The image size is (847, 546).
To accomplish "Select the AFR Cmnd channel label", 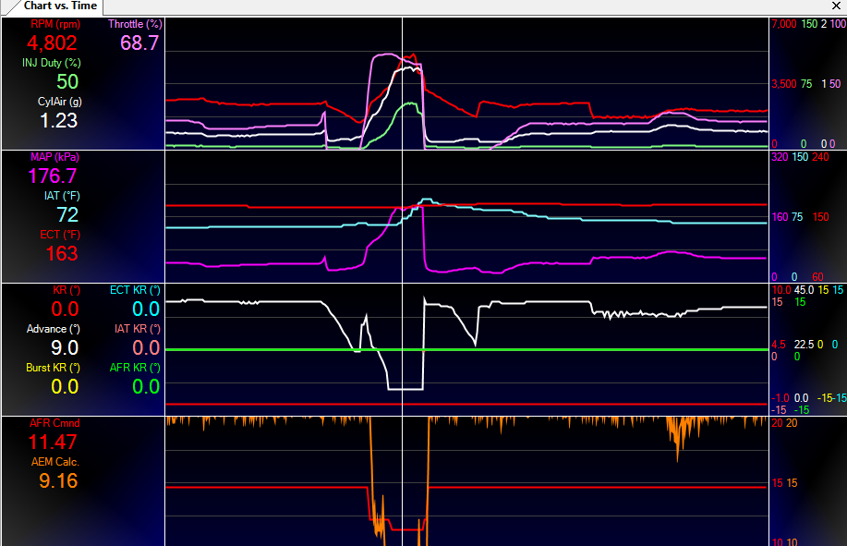I will 54,423.
